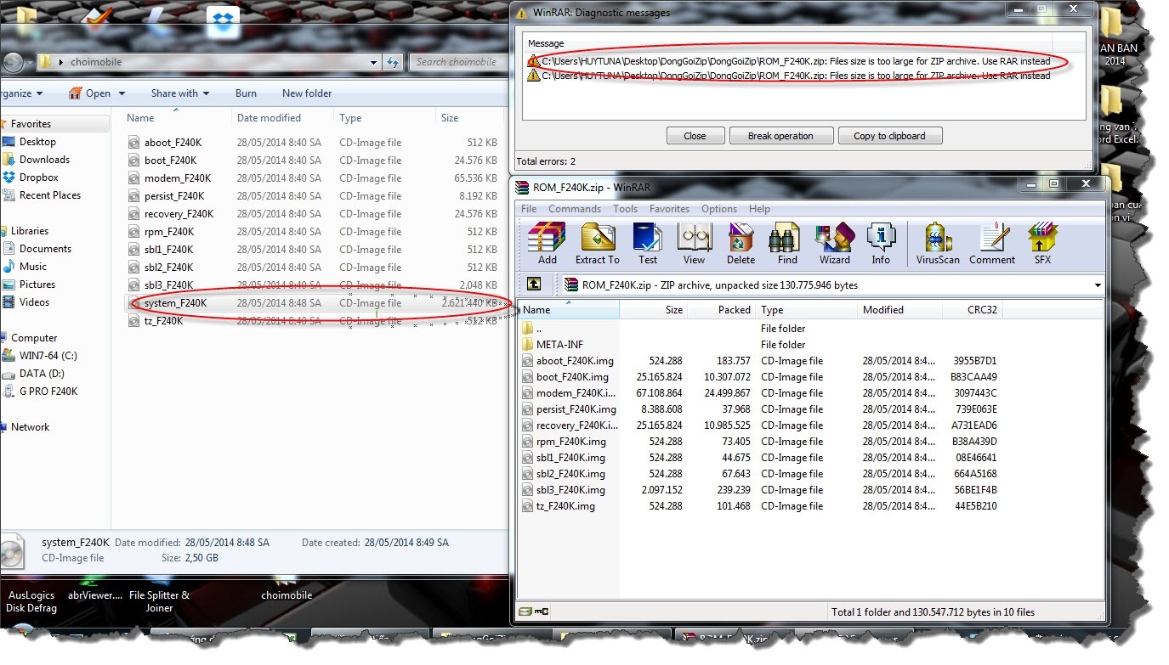Click Copy to clipboard button
This screenshot has width=1169, height=665.
point(889,136)
